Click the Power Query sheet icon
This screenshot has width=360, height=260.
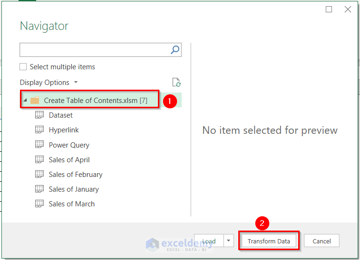39,145
